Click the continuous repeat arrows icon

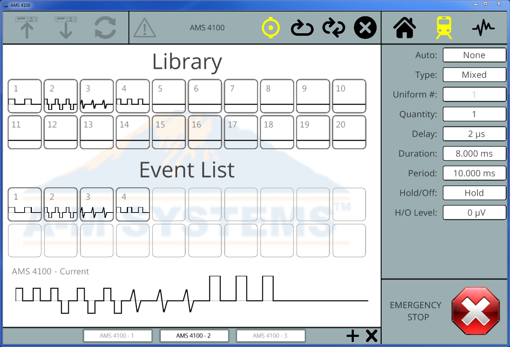click(x=334, y=28)
